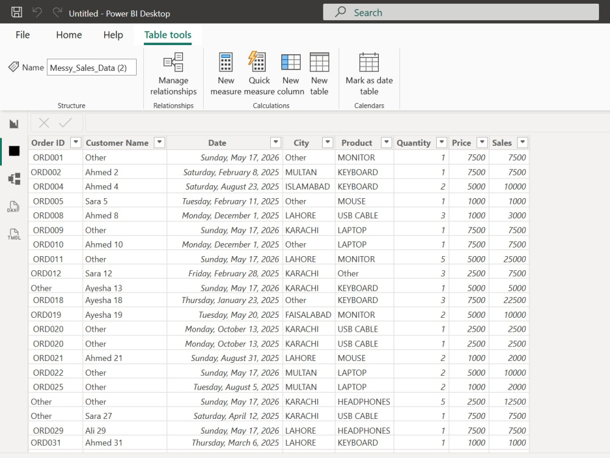
Task: Open TMDL view in sidebar
Action: pos(14,234)
